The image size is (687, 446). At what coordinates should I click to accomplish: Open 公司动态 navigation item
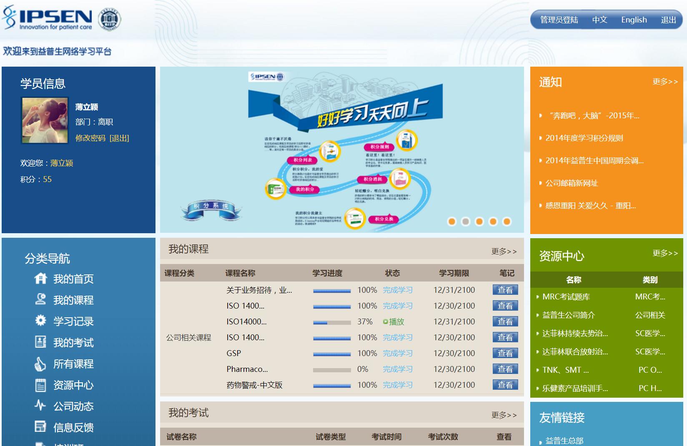click(x=73, y=406)
